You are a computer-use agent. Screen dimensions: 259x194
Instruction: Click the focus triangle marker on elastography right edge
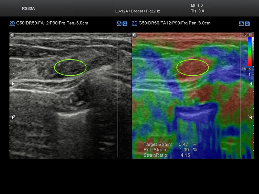[x=251, y=84]
